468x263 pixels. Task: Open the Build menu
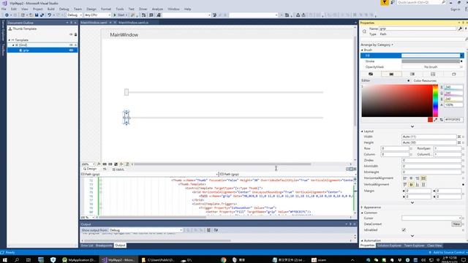pos(50,9)
